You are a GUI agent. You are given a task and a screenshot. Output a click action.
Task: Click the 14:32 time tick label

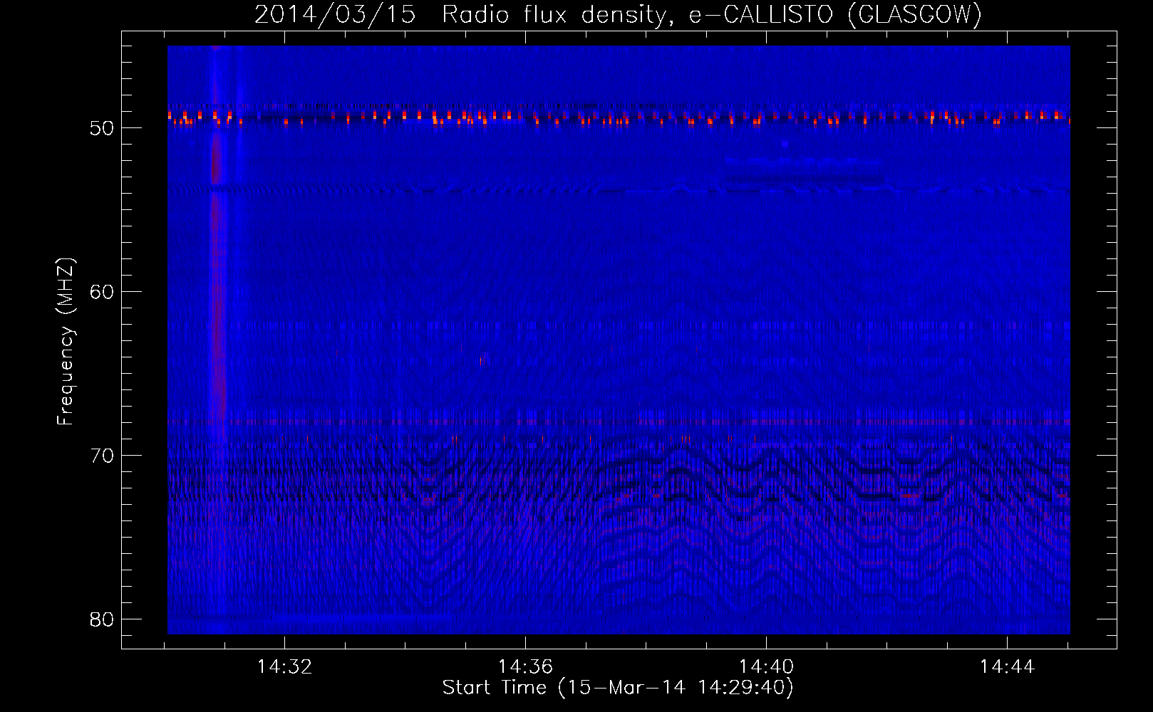coord(284,667)
